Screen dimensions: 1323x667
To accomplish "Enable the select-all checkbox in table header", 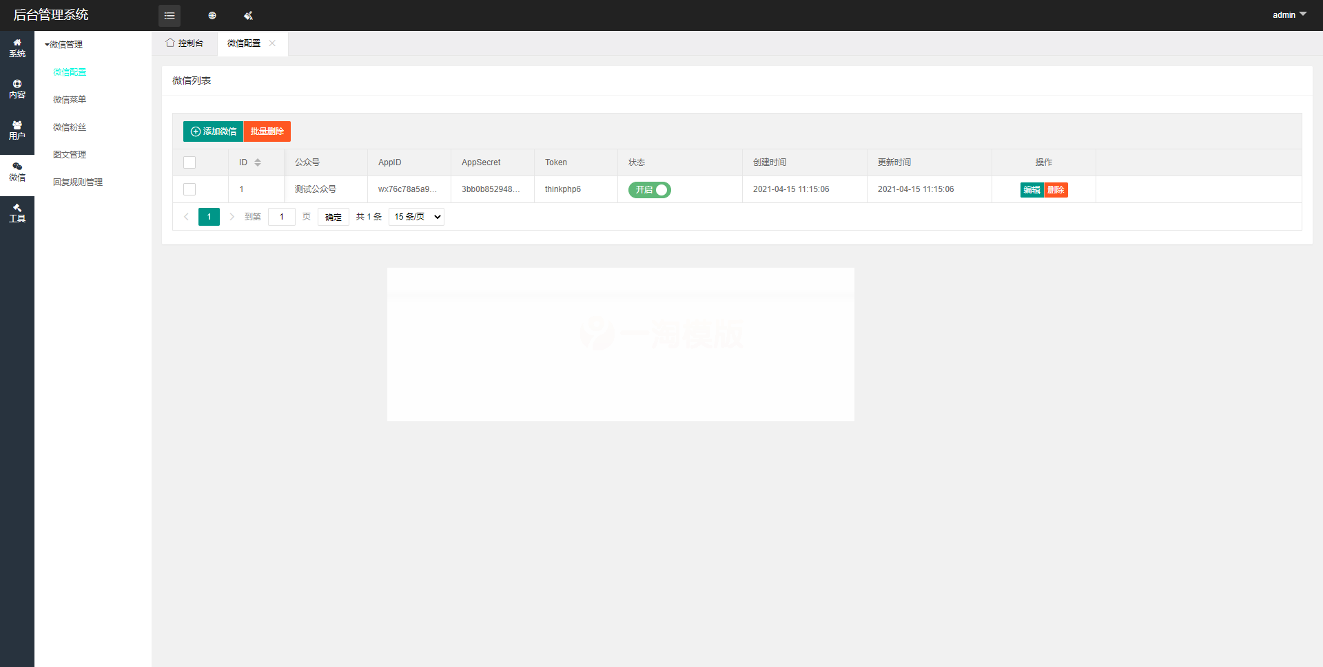I will coord(189,162).
